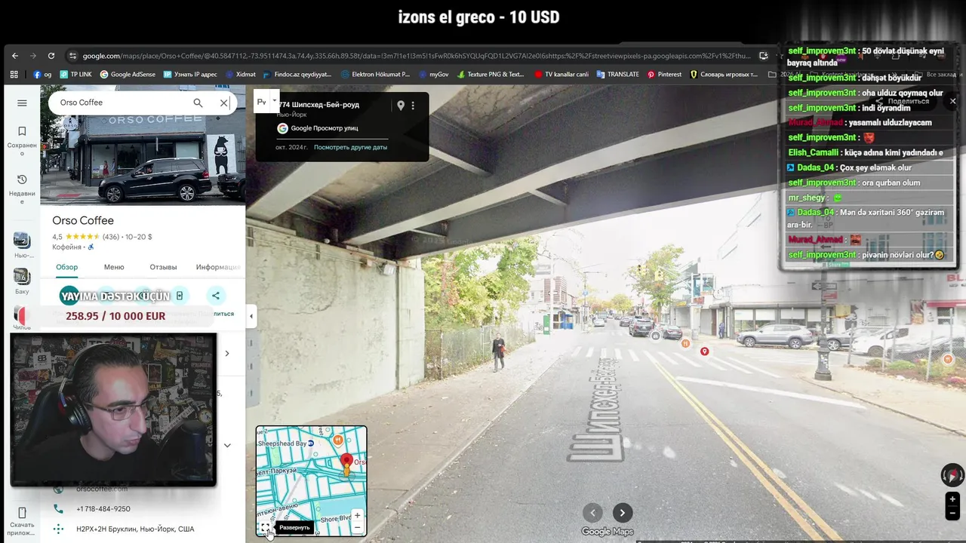The height and width of the screenshot is (543, 966).
Task: Switch to the Отзывы tab
Action: [163, 267]
